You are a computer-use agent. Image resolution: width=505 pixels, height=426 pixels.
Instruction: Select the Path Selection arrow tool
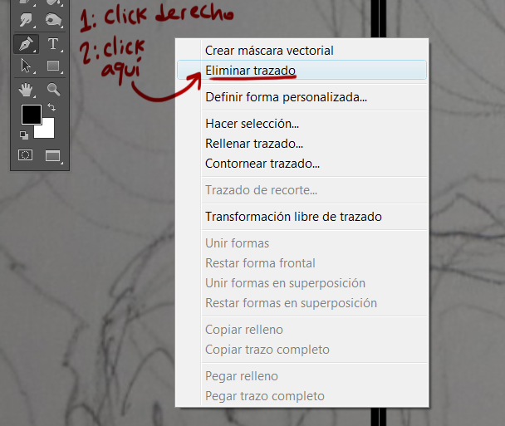point(26,66)
